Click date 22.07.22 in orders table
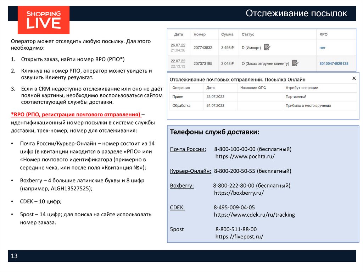The height and width of the screenshot is (272, 363). point(178,61)
